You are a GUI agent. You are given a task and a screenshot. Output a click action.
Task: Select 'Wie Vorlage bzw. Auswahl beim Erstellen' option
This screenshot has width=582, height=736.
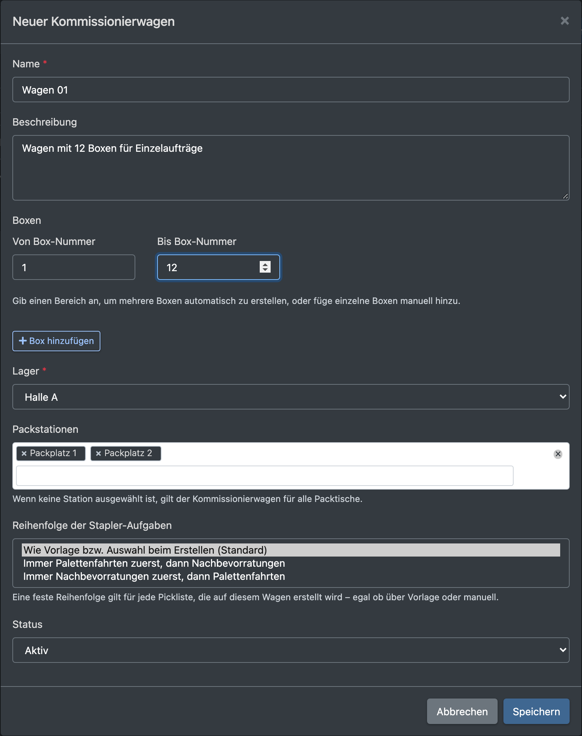pos(291,550)
